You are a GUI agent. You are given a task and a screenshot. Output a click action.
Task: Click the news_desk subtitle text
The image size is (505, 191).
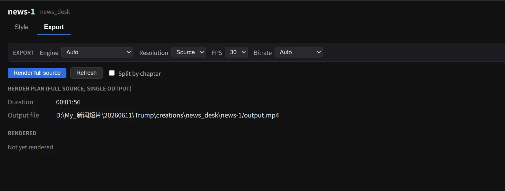coord(55,12)
